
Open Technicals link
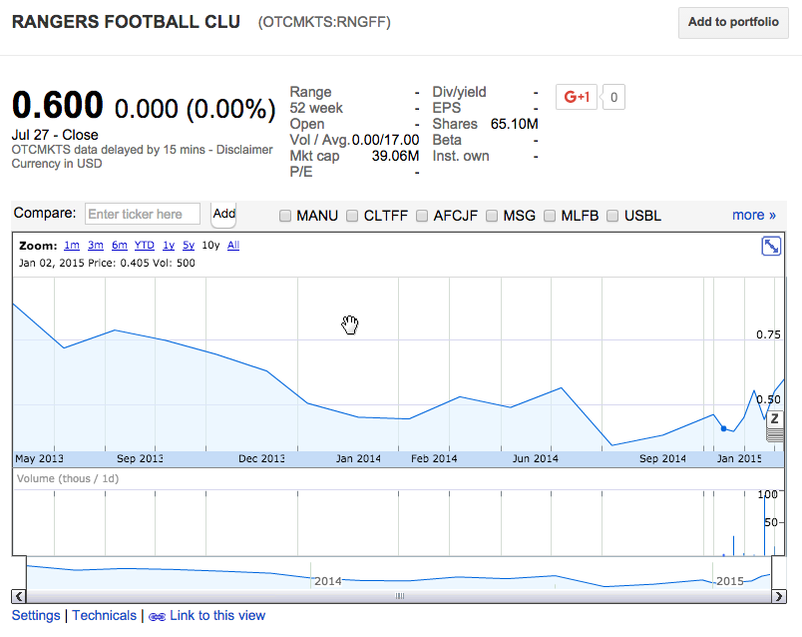tap(105, 615)
